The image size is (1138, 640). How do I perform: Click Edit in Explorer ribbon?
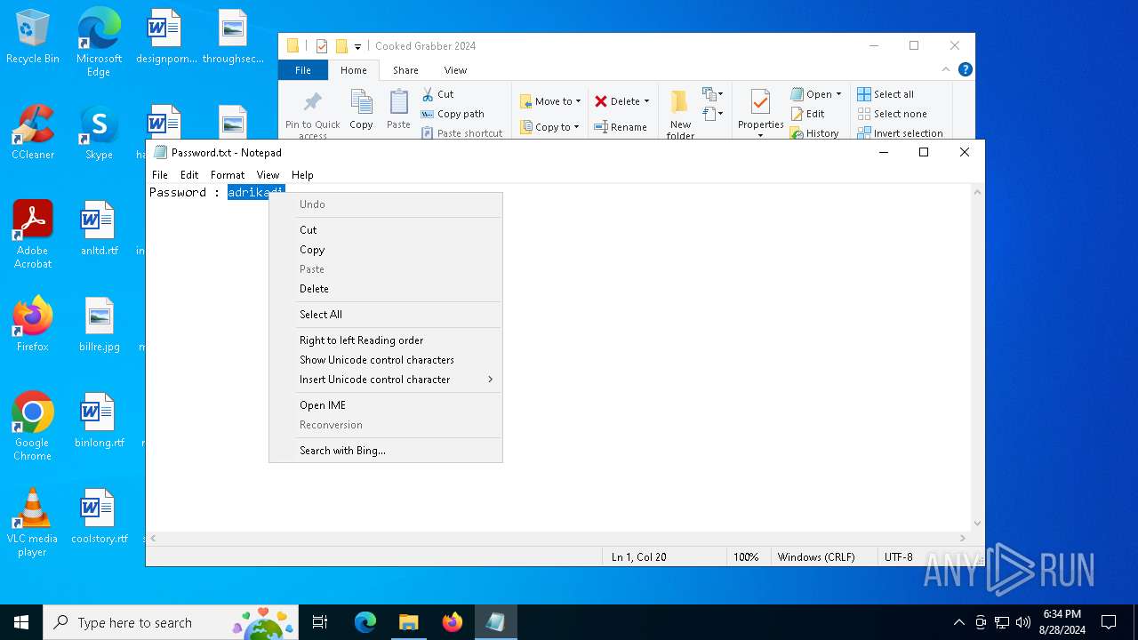pos(807,114)
